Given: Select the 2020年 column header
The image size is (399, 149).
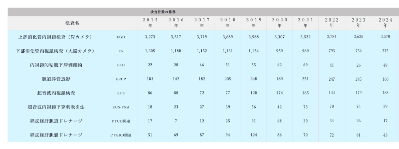Looking at the screenshot, I should click(x=279, y=23).
